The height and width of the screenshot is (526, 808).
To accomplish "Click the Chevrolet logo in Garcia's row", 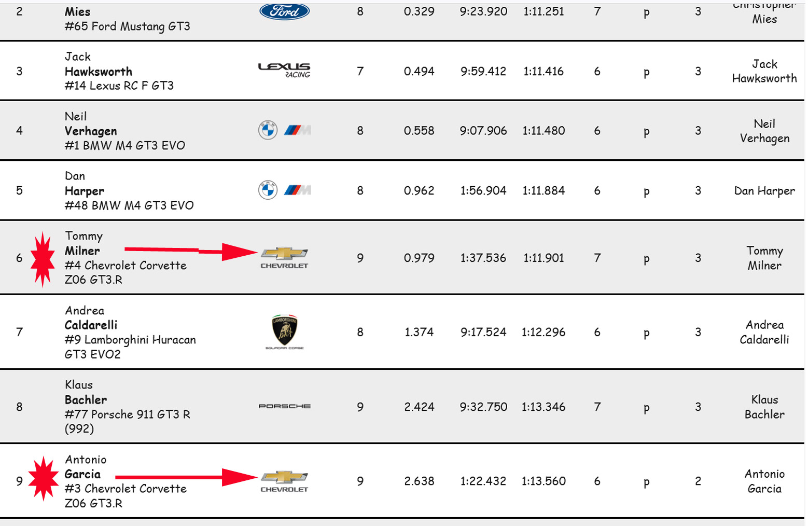I will (284, 481).
